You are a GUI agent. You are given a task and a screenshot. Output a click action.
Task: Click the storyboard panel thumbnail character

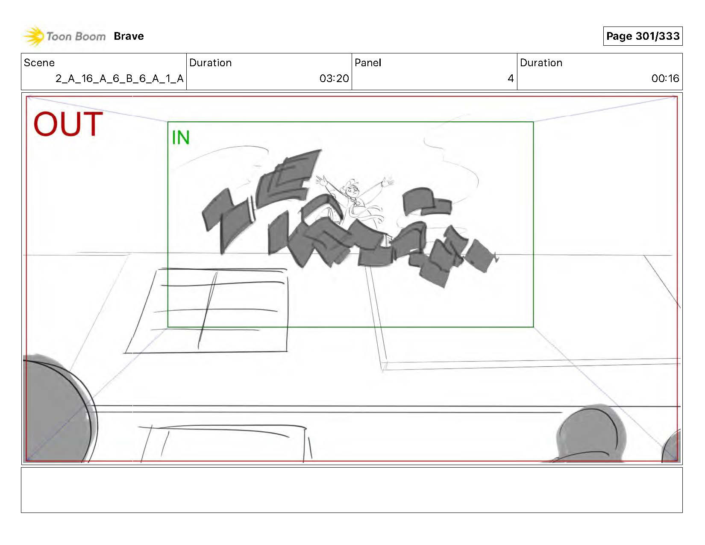(x=355, y=201)
